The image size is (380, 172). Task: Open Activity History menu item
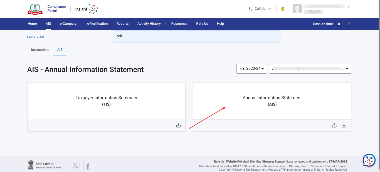click(x=149, y=24)
